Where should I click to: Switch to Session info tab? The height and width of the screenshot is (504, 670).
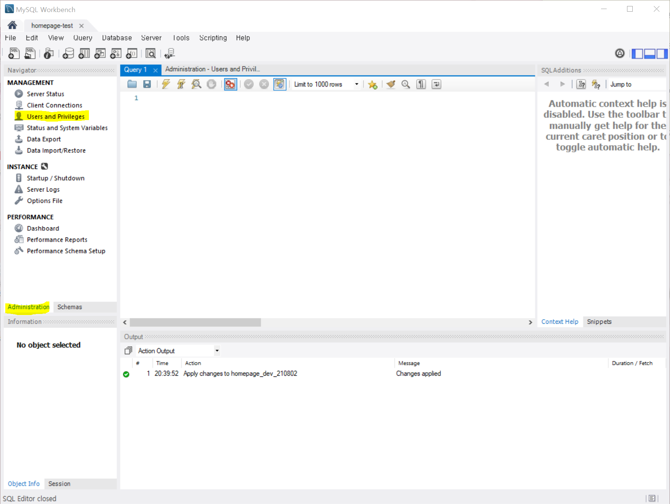point(59,484)
